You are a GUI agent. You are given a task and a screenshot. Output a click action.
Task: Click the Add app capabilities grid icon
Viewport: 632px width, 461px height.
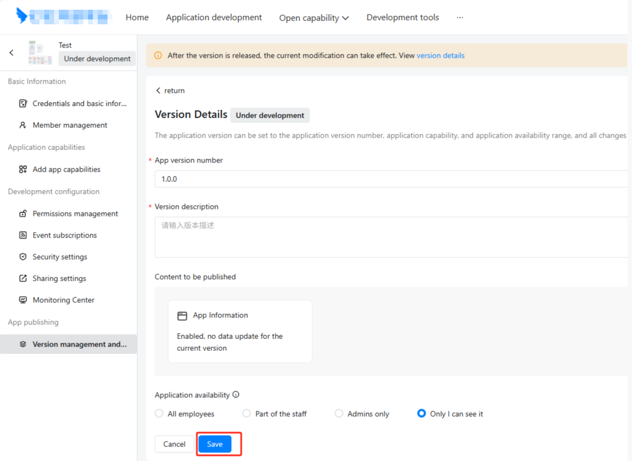pyautogui.click(x=23, y=170)
